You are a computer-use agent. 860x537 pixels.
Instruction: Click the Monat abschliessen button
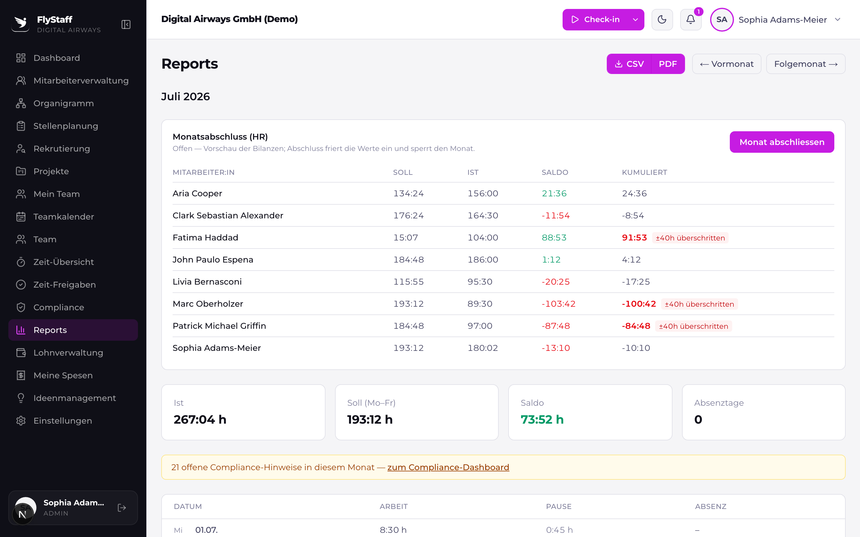[x=782, y=142]
